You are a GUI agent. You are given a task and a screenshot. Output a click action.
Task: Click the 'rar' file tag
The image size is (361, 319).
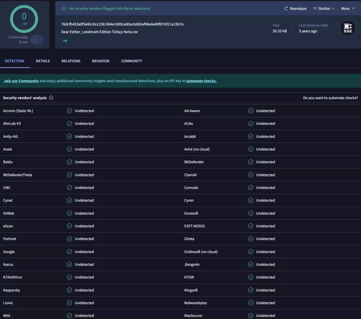pos(65,41)
